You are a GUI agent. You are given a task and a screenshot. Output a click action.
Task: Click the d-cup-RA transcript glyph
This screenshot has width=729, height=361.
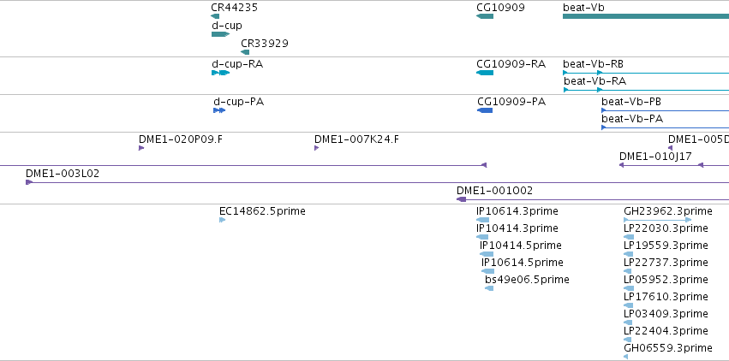pyautogui.click(x=220, y=73)
